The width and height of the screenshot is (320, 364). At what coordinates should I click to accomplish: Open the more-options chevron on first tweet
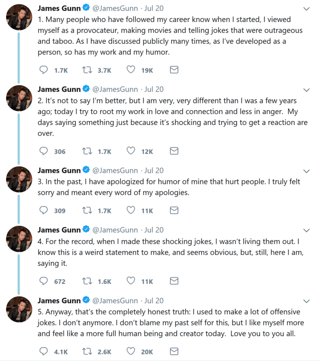(307, 9)
